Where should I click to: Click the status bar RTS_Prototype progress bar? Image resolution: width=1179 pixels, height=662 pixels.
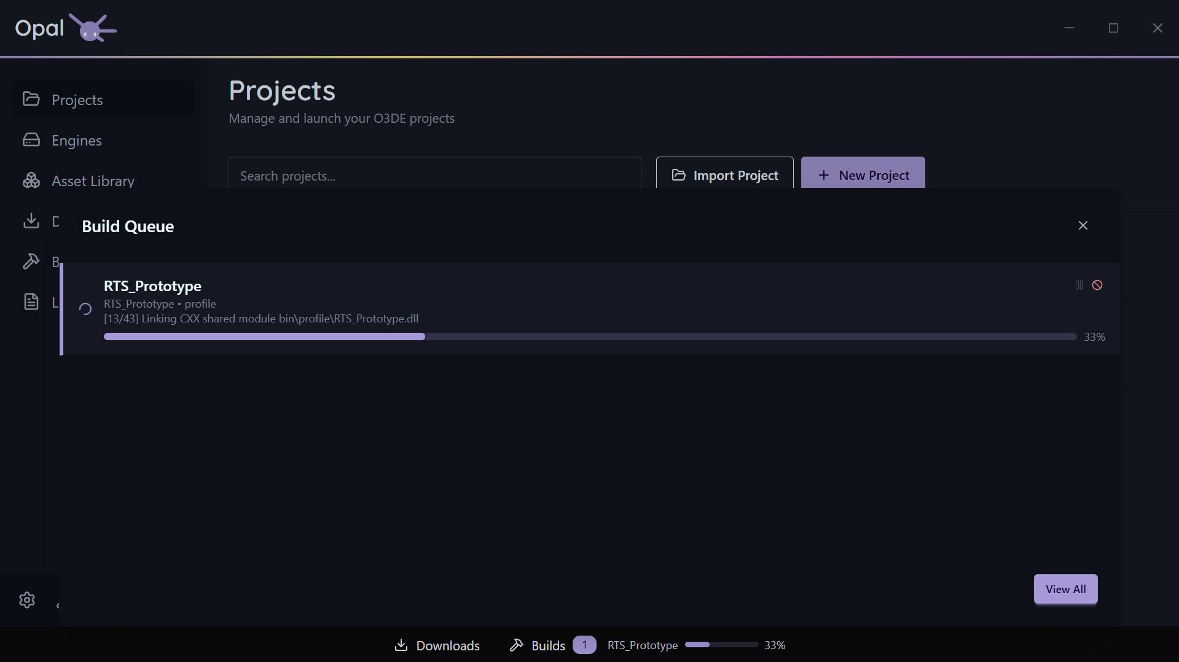721,645
